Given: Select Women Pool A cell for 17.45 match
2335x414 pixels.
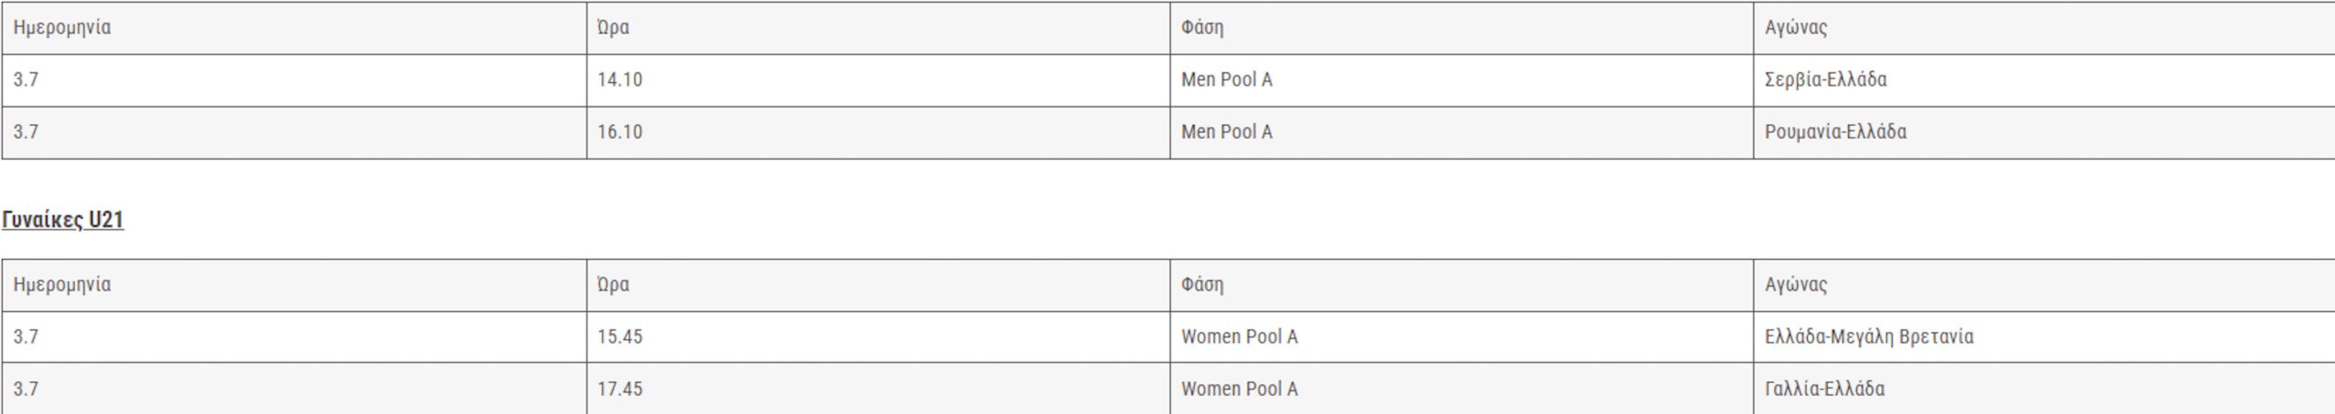Looking at the screenshot, I should 1462,388.
